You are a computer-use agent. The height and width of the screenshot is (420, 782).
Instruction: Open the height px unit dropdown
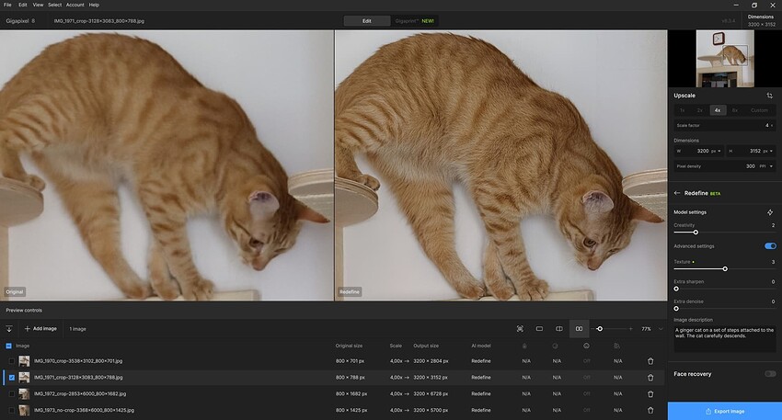[767, 151]
